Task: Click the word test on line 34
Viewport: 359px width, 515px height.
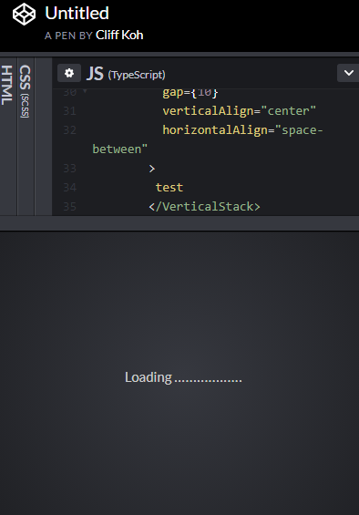Action: [169, 187]
